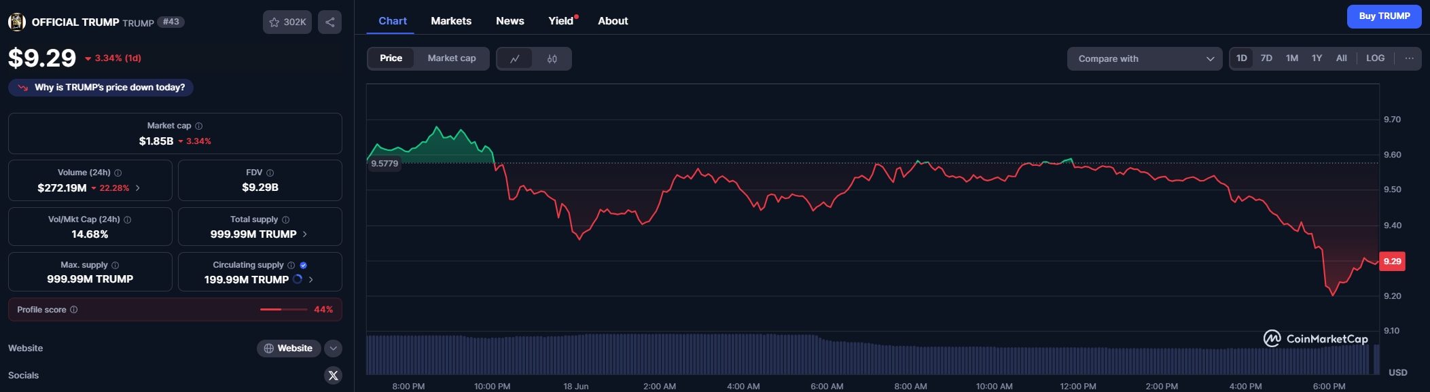Switch to candlestick chart view
1430x392 pixels.
[552, 58]
